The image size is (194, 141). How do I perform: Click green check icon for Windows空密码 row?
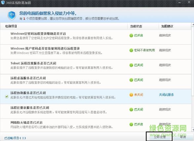pos(131,36)
